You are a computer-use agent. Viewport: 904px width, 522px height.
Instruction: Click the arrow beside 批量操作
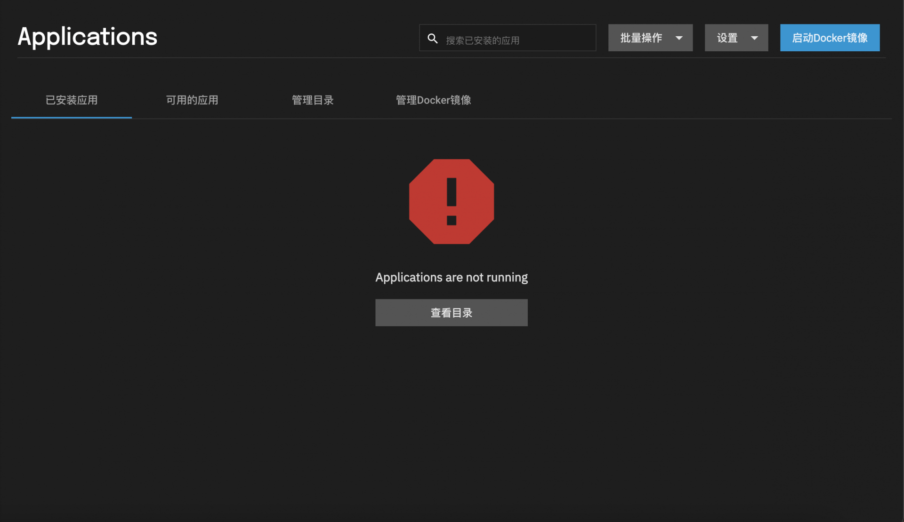click(679, 38)
